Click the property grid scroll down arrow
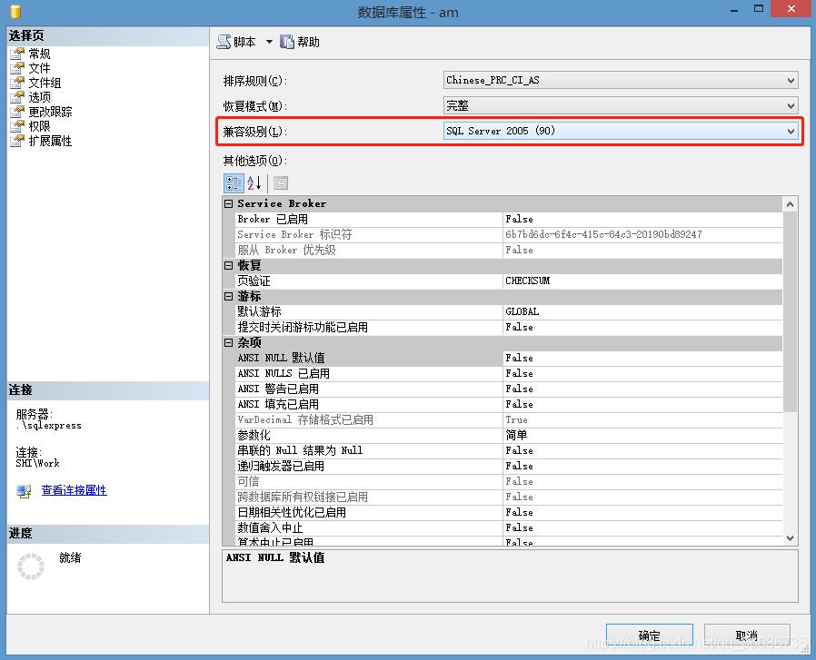Screen dimensions: 816x660 pyautogui.click(x=791, y=537)
